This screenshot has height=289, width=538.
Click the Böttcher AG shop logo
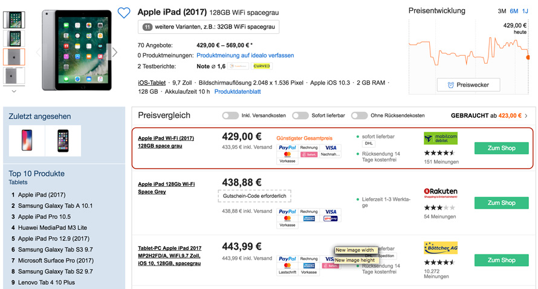tap(441, 248)
